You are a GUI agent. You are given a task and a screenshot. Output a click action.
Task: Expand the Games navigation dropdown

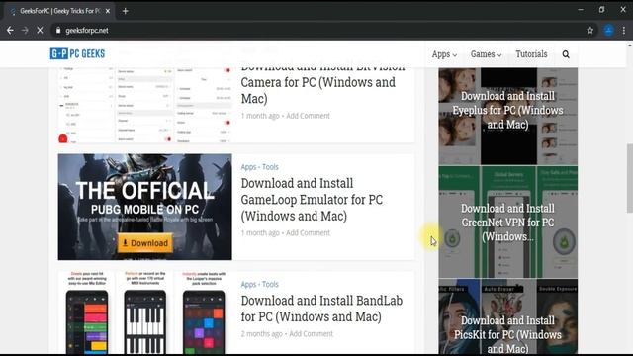pos(486,54)
